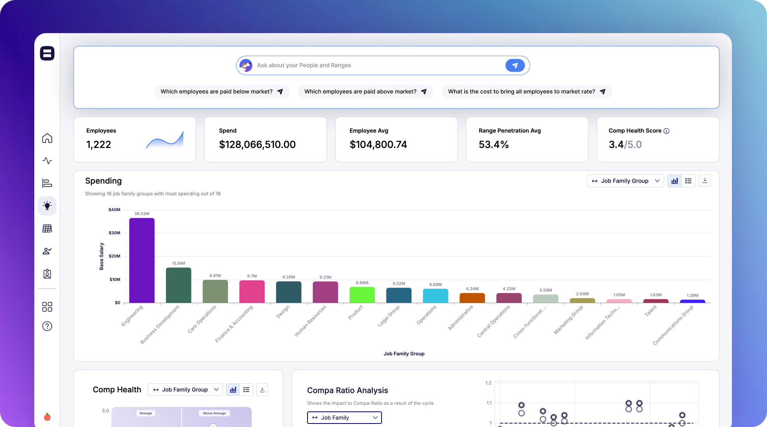Open the ID badge sidebar icon
The height and width of the screenshot is (427, 767).
click(47, 274)
